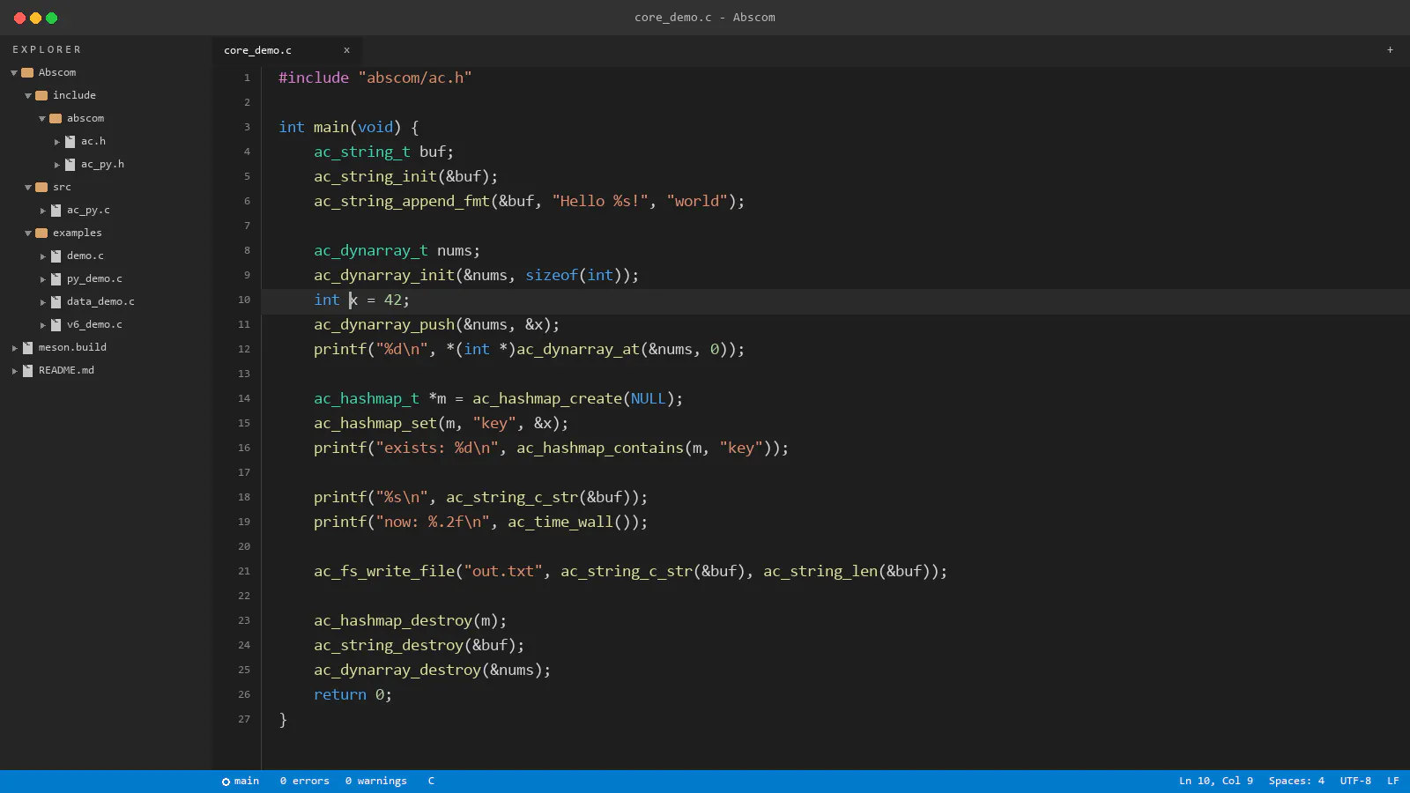Open ac.h from the explorer
This screenshot has width=1410, height=793.
pos(93,141)
